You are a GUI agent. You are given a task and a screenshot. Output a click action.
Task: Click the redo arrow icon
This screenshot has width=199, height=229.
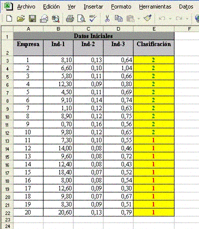pos(178,19)
